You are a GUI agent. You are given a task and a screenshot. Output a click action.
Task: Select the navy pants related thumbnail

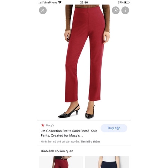107,162
